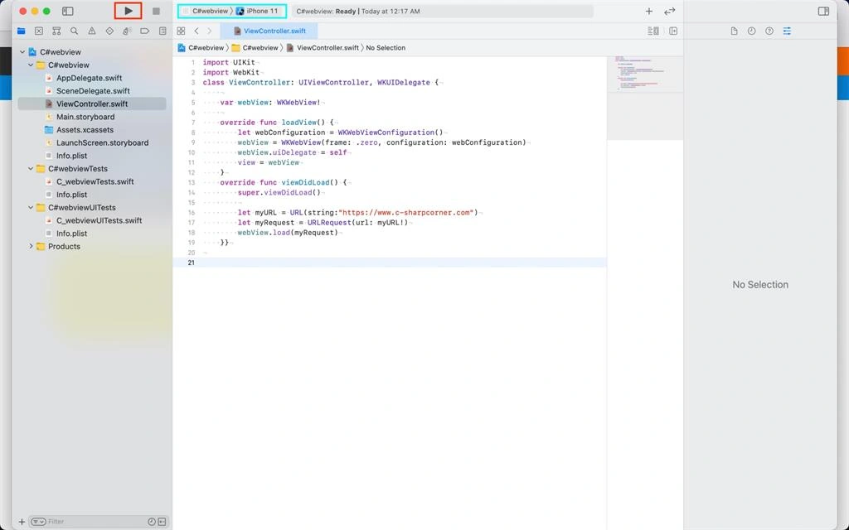This screenshot has height=530, width=849.
Task: Expand the Products group
Action: pos(31,246)
